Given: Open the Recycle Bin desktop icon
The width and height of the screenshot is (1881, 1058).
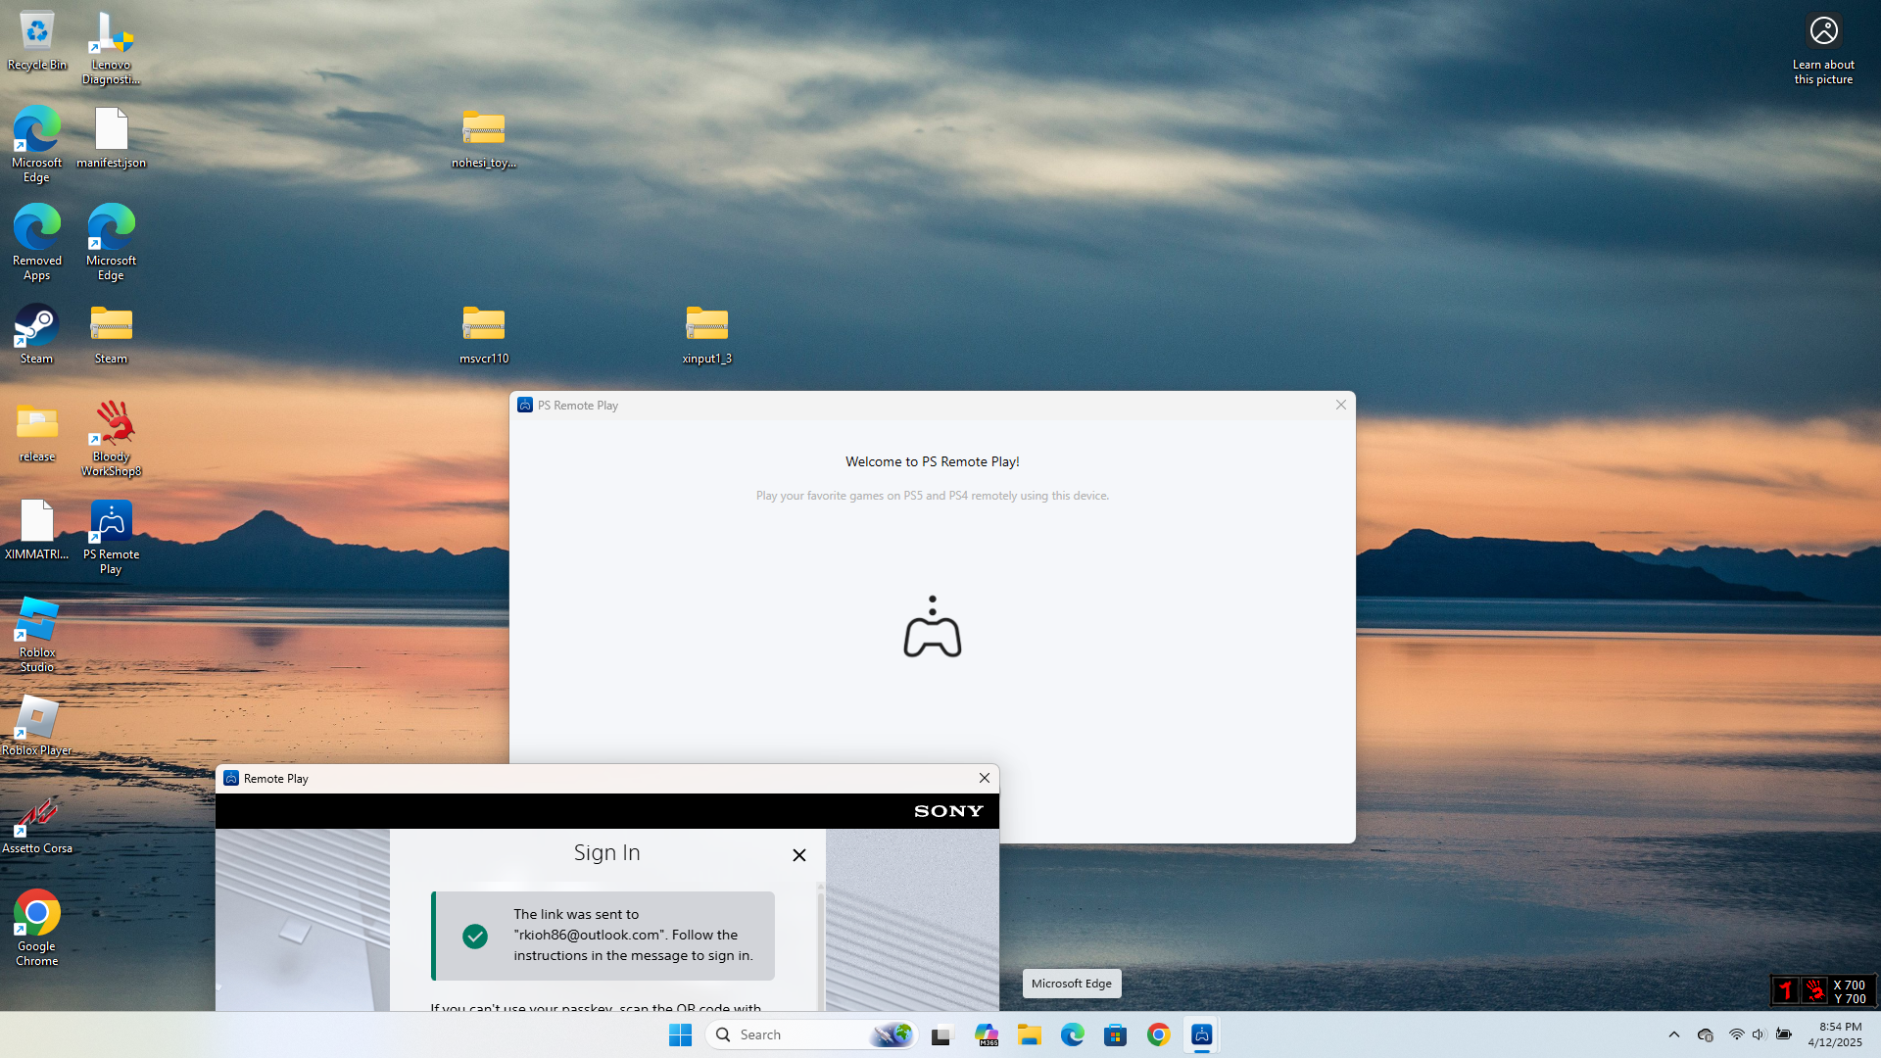Looking at the screenshot, I should (x=37, y=41).
